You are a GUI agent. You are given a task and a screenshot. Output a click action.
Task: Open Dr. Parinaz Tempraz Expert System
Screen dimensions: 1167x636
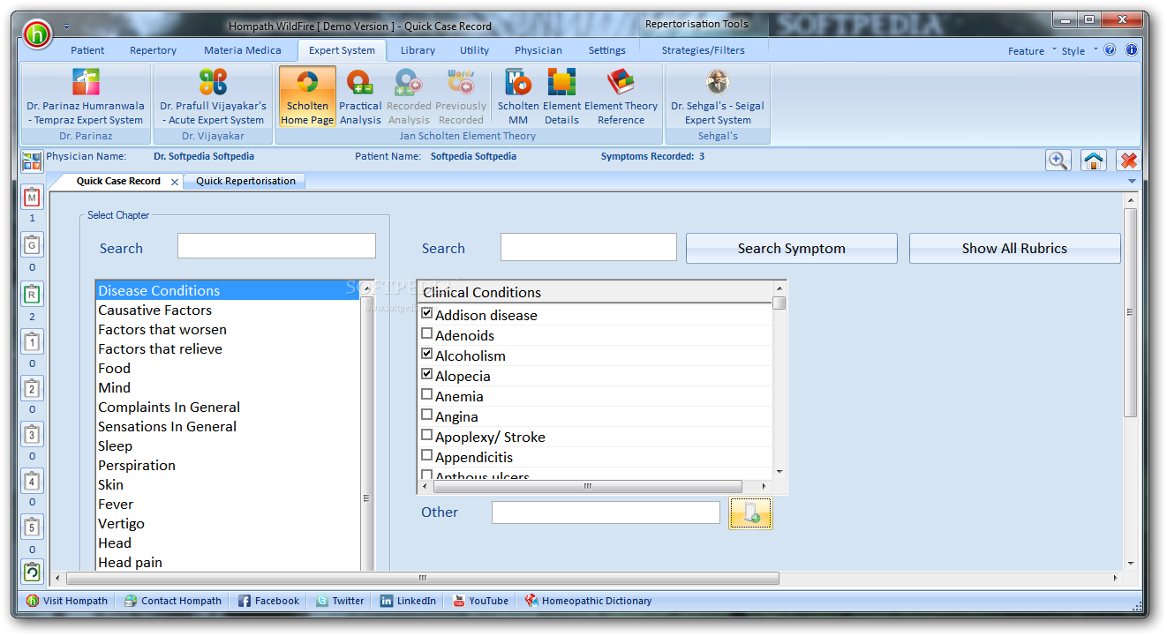(x=86, y=97)
